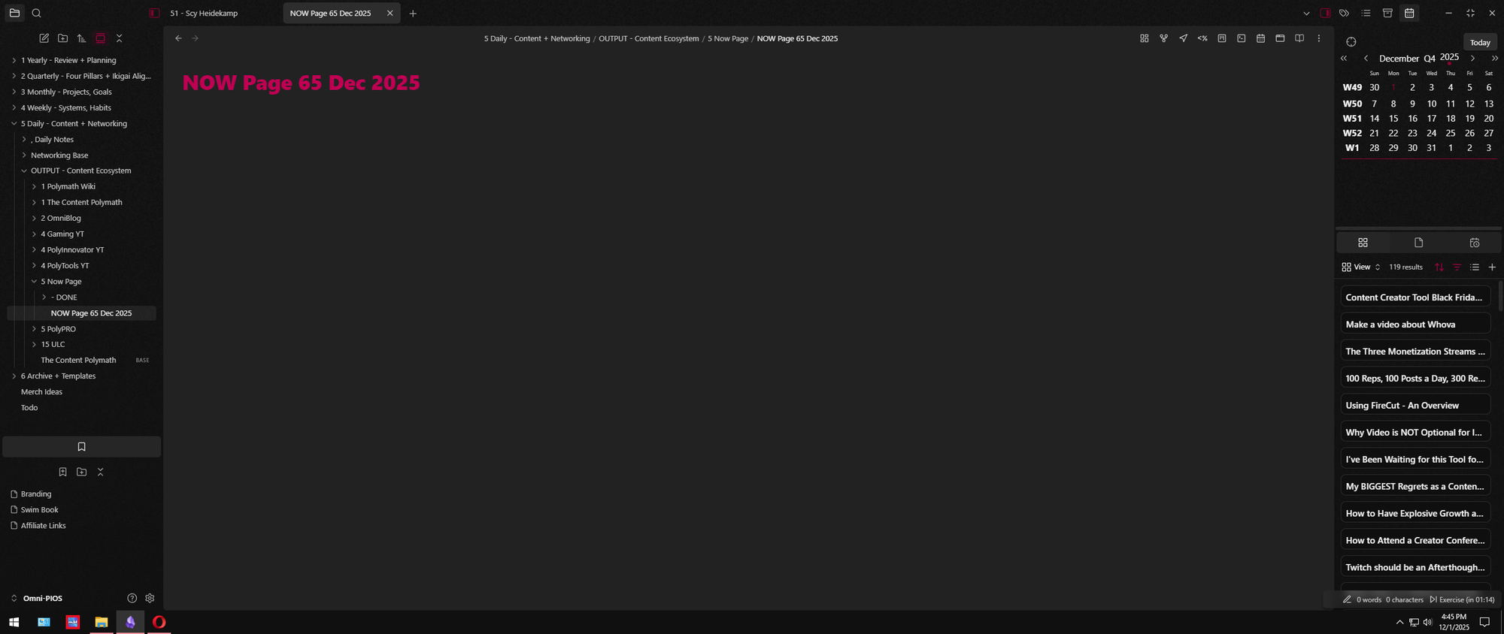Screen dimensions: 1504x634
Task: Collapse the 5 Now Page folder
Action: [34, 282]
